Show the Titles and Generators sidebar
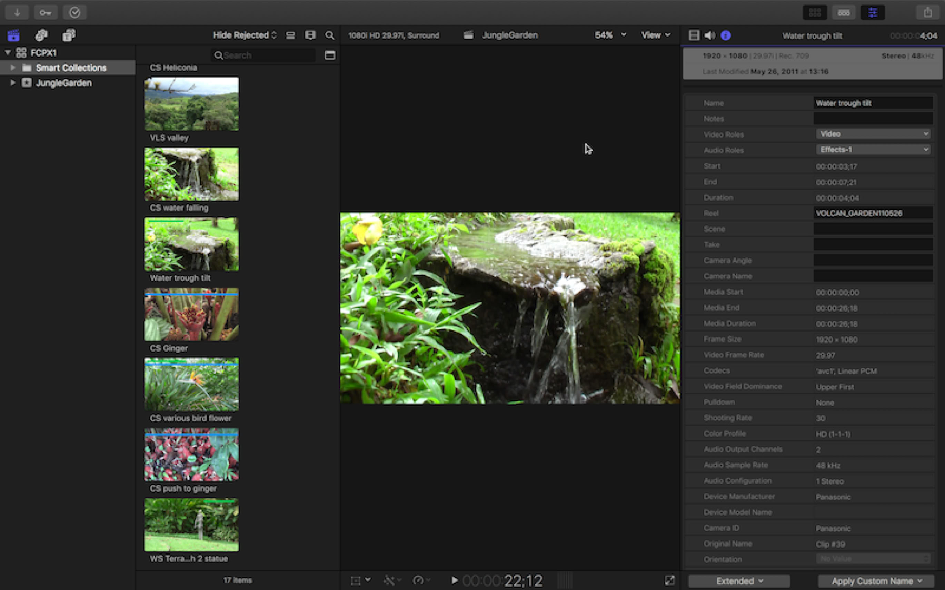Screen dimensions: 945x590 (69, 35)
